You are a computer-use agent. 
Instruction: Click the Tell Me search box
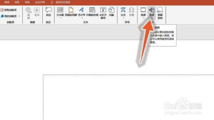pyautogui.click(x=63, y=2)
